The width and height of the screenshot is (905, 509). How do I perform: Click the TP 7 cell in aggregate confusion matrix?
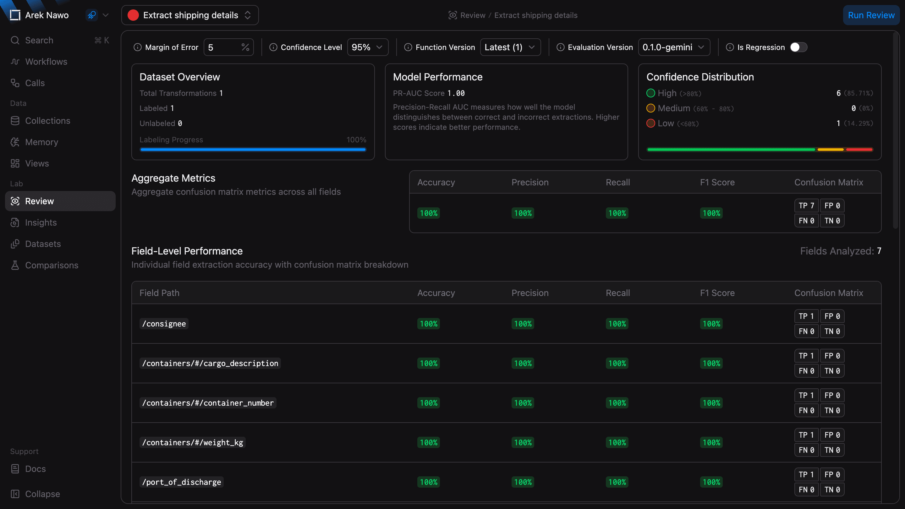coord(806,206)
